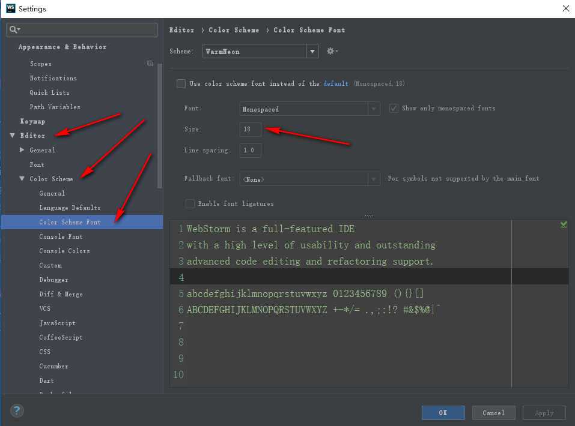The image size is (575, 426).
Task: Click the Apply button
Action: tap(544, 413)
